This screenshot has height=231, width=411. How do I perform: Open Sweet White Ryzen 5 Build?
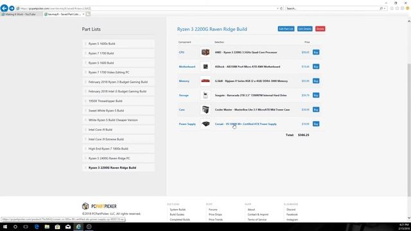118,110
